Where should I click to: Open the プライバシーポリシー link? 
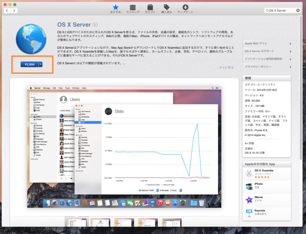click(x=258, y=67)
